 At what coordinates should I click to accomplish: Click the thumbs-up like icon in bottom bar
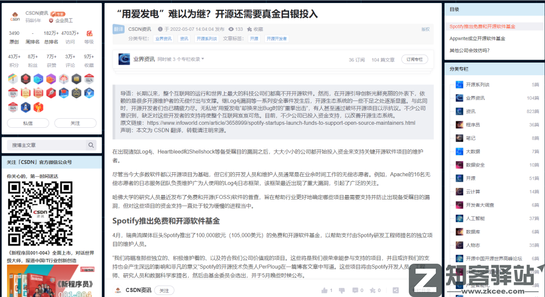click(323, 290)
